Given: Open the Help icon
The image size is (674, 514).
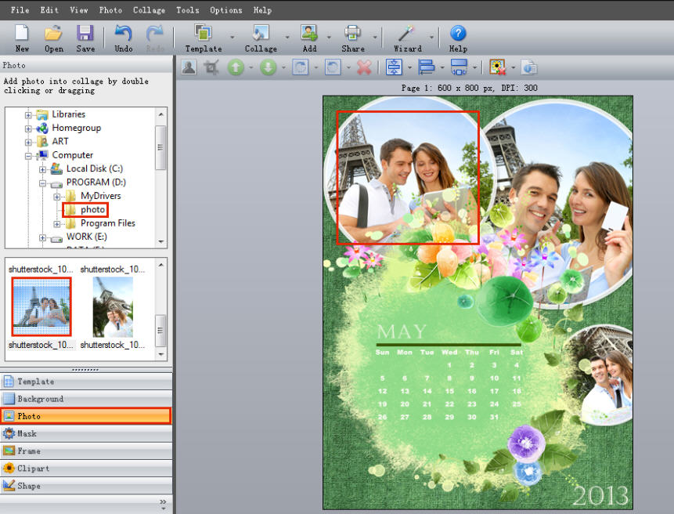Looking at the screenshot, I should coord(458,34).
